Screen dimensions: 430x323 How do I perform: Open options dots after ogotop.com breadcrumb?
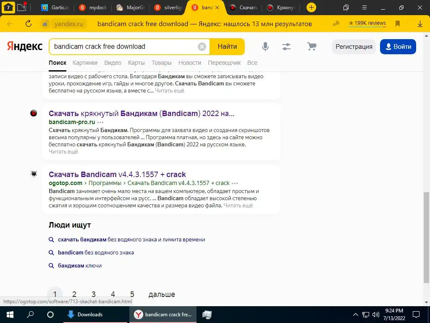click(235, 183)
